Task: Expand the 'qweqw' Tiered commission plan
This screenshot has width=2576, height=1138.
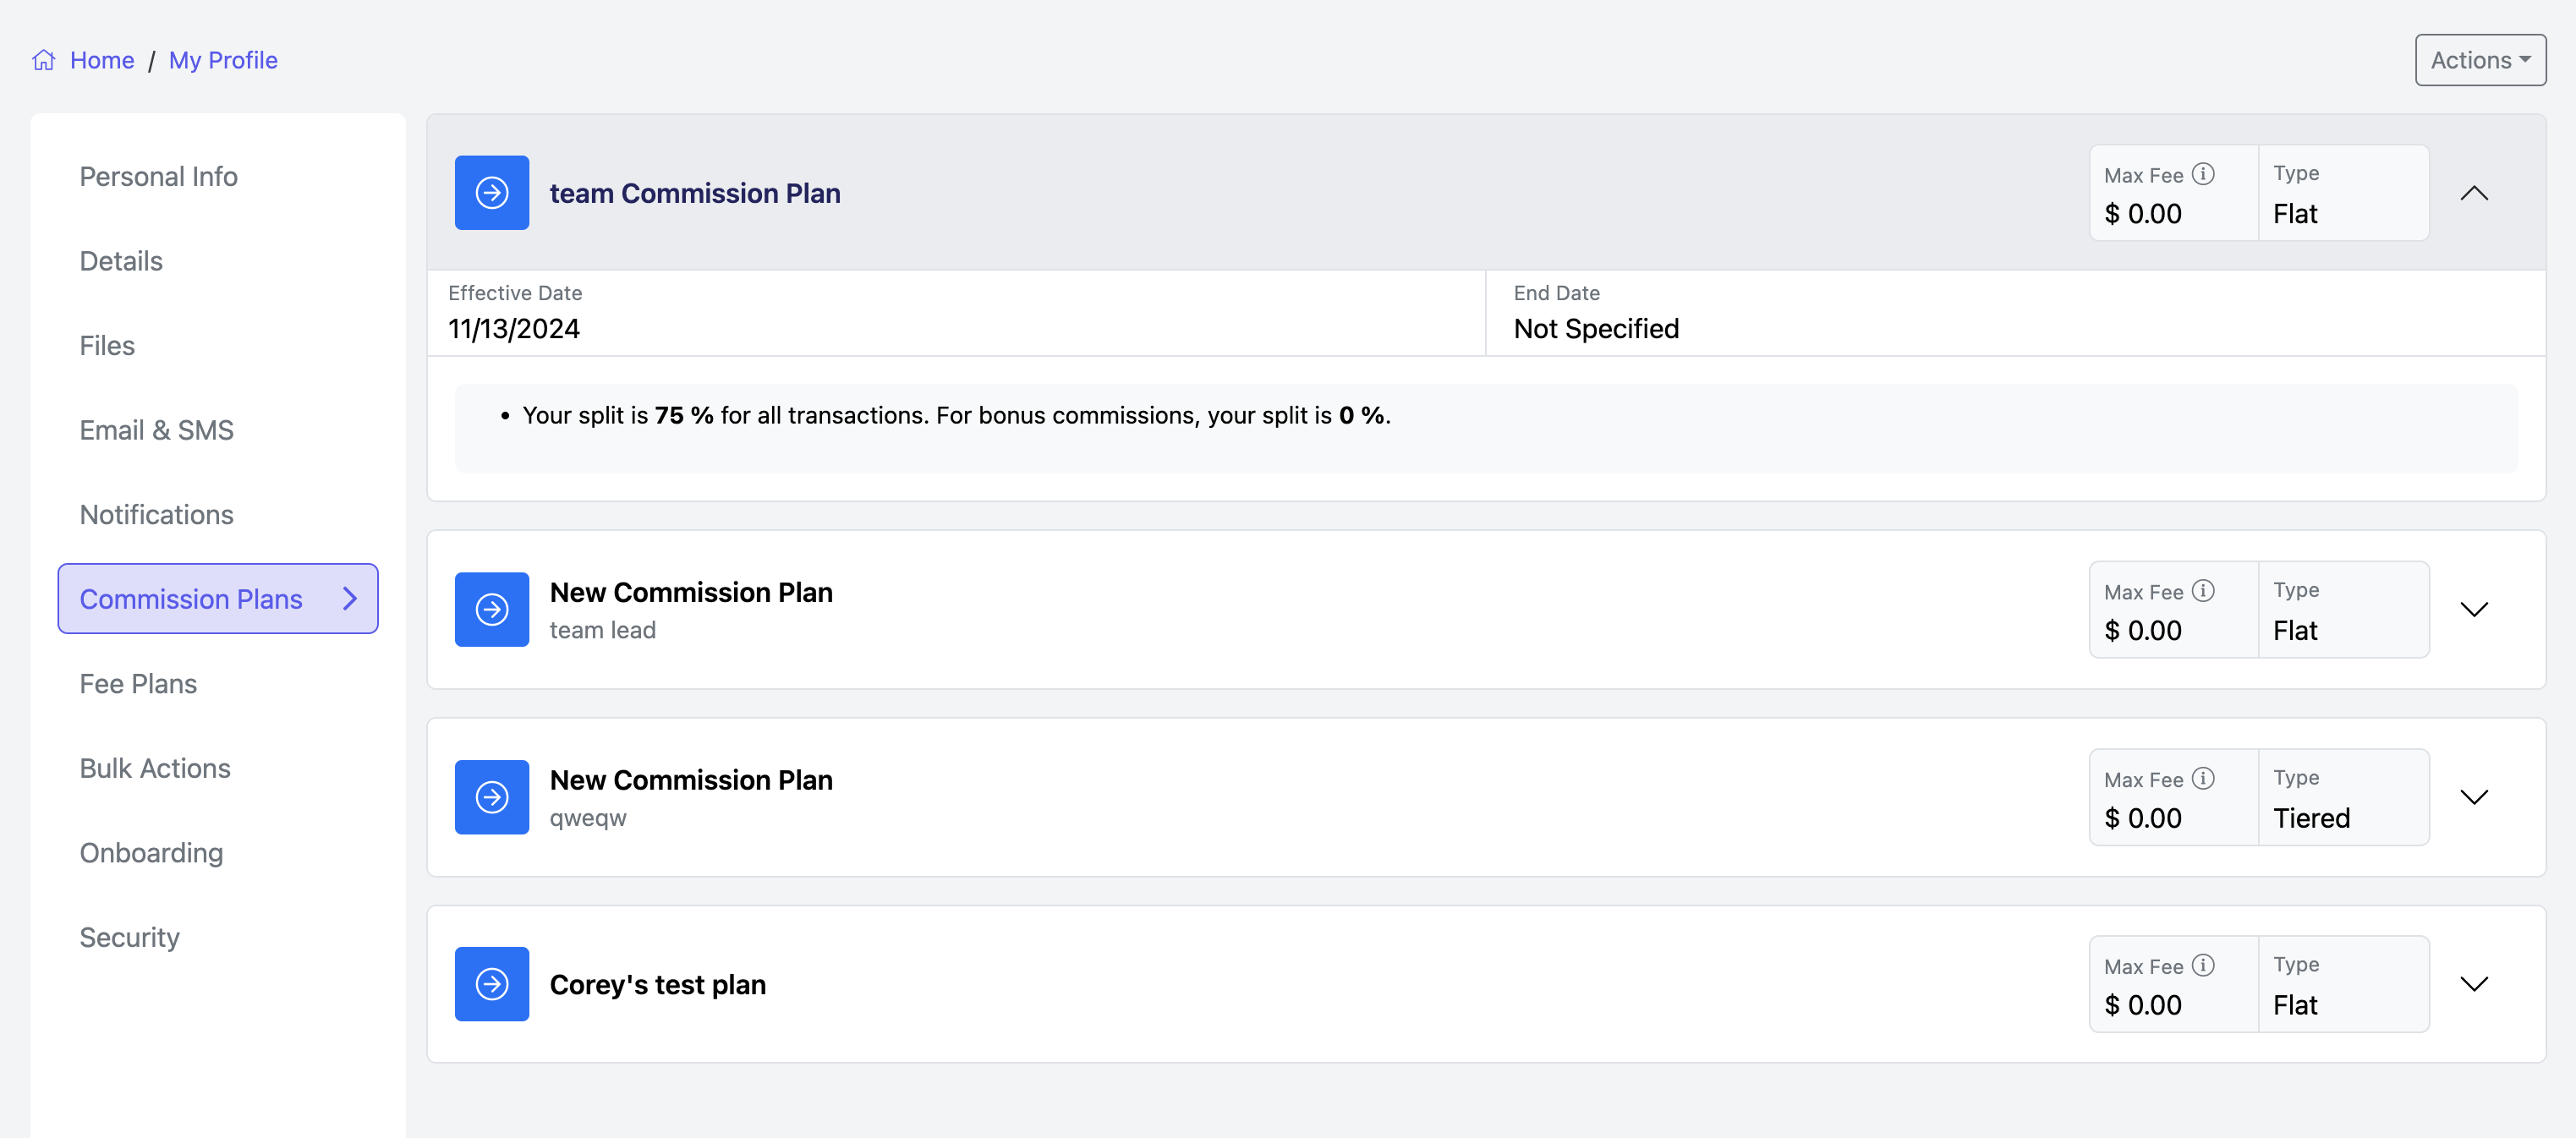Action: [2473, 797]
